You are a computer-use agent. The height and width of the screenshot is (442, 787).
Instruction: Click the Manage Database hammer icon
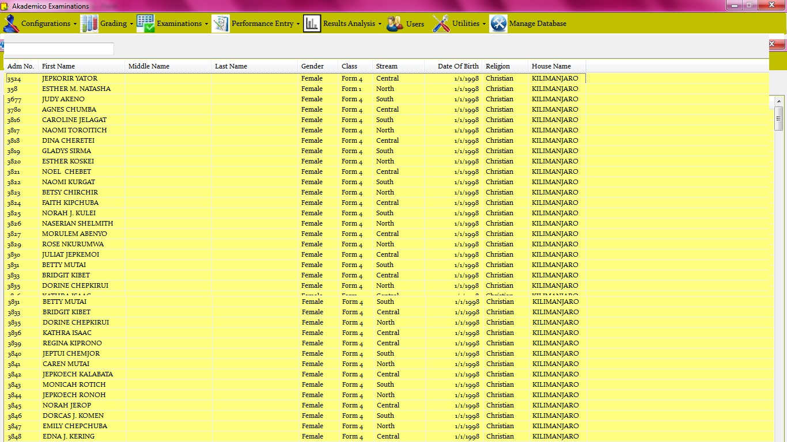(x=498, y=24)
